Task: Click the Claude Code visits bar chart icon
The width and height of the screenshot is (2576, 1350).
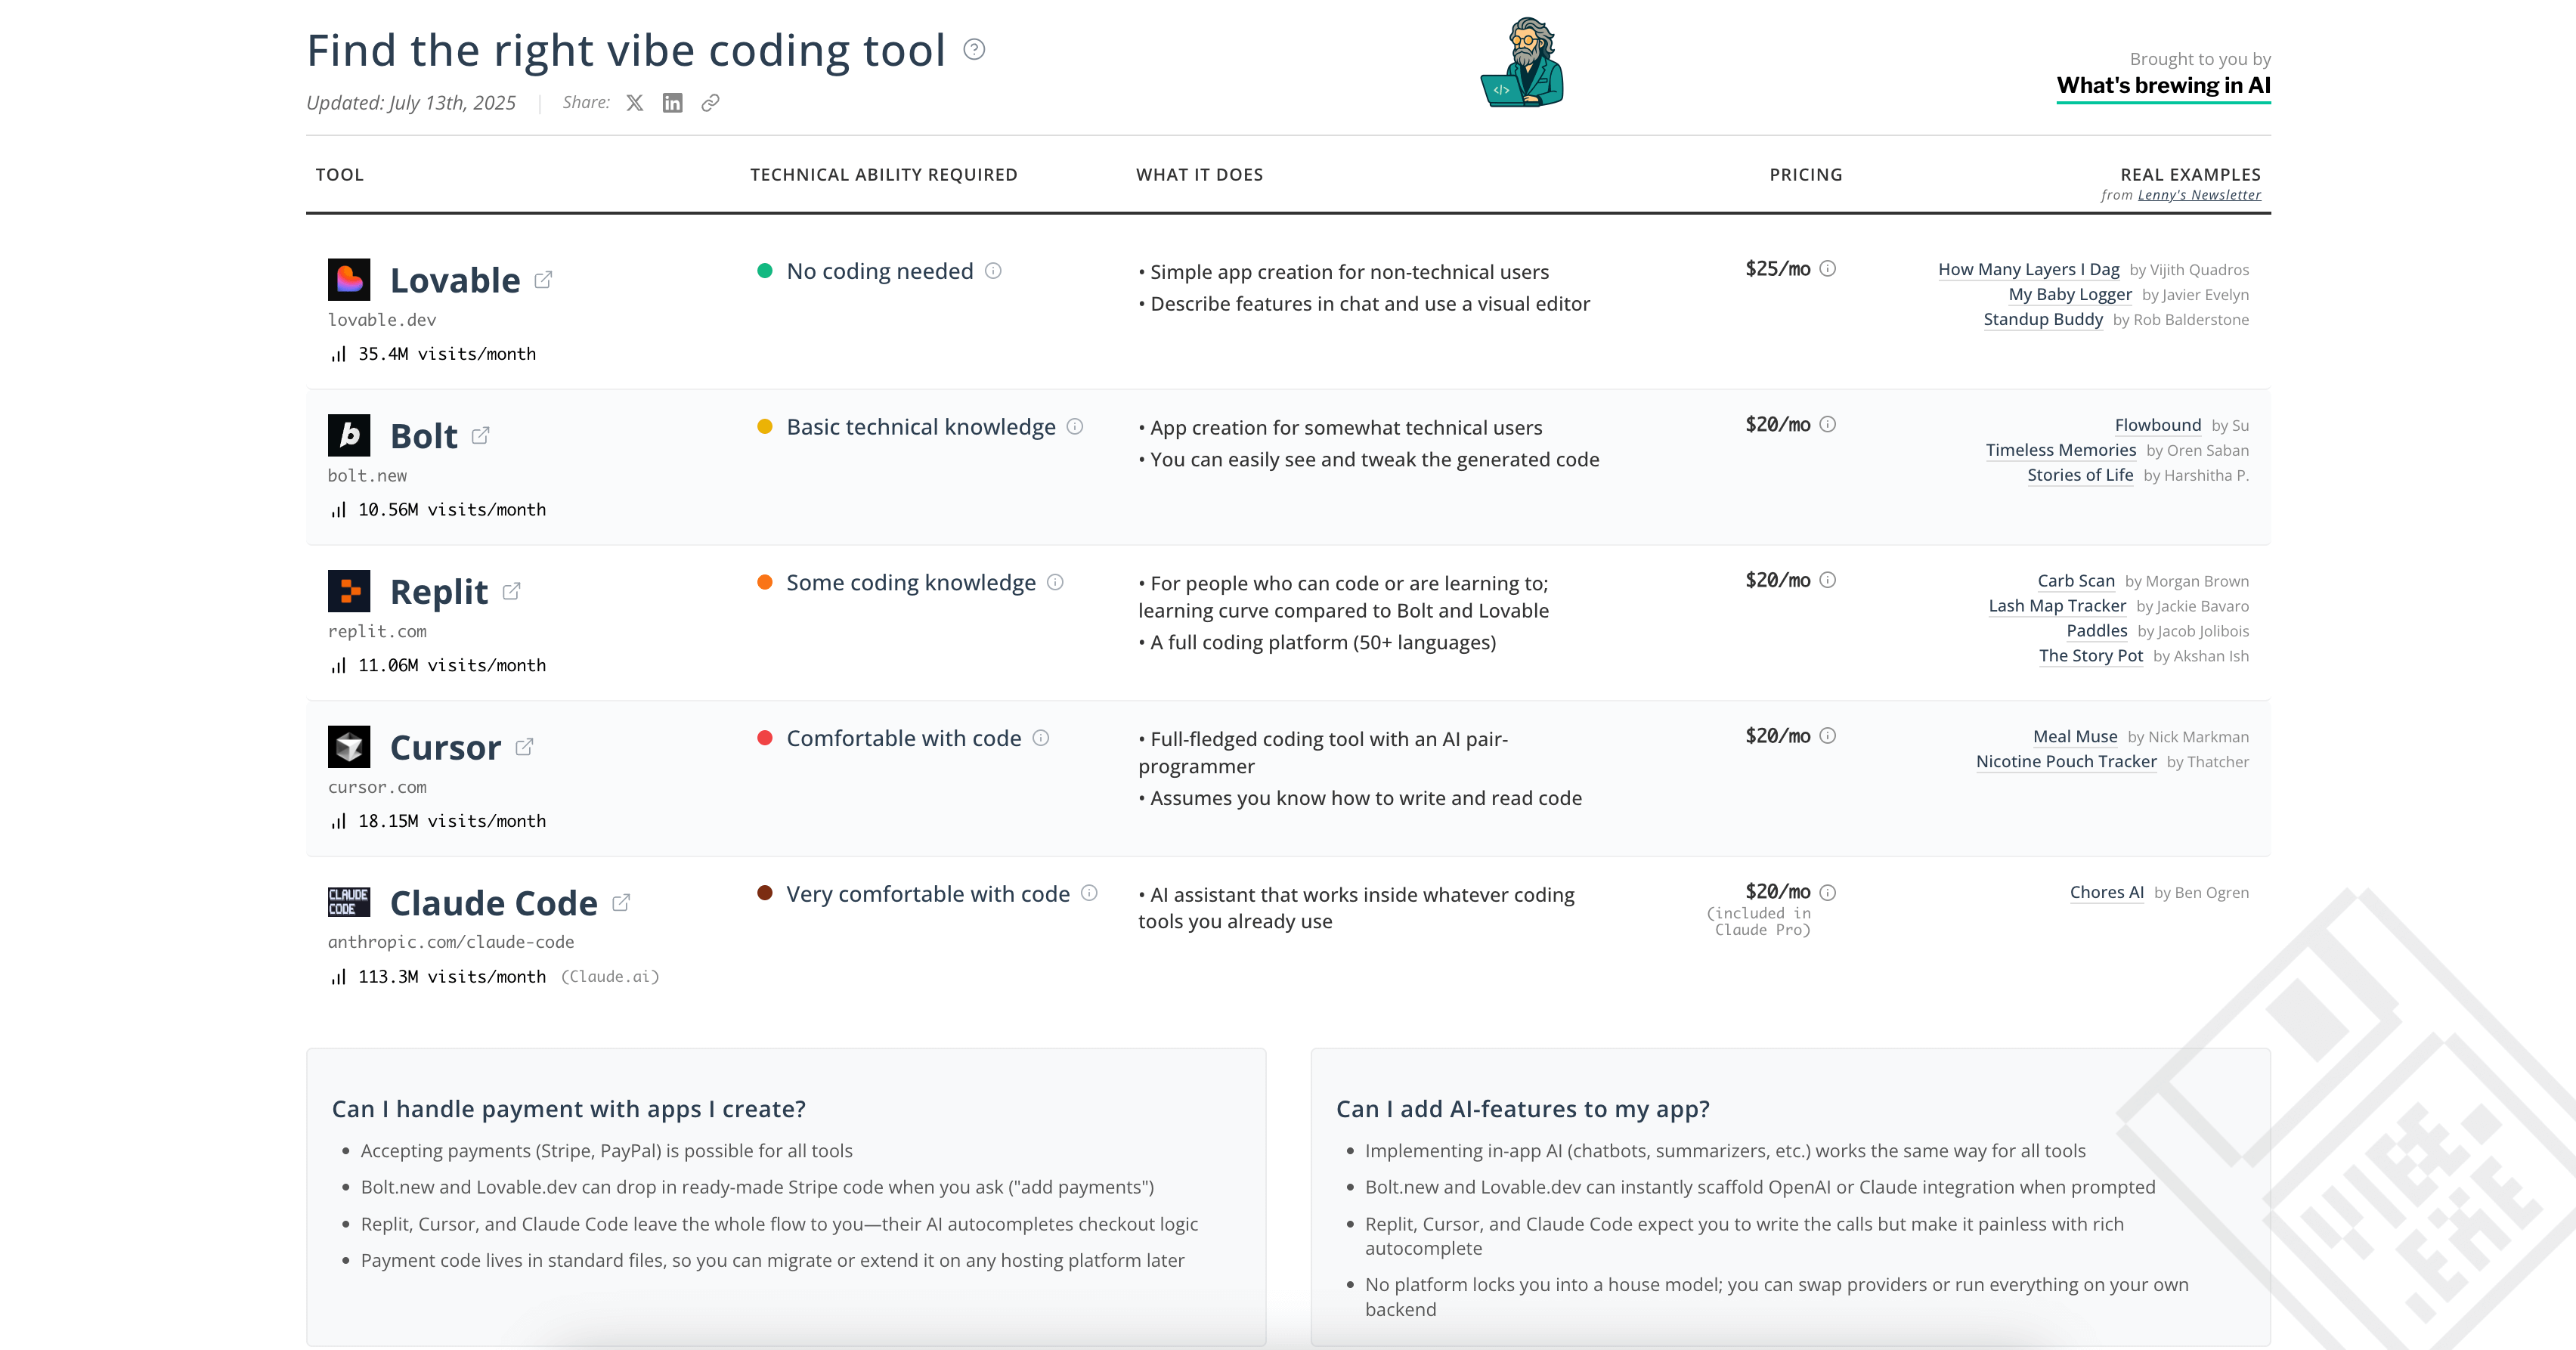Action: click(338, 977)
